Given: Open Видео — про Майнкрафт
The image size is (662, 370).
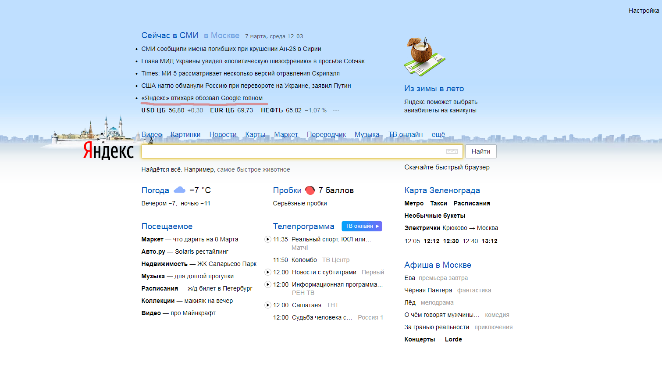Looking at the screenshot, I should (178, 313).
